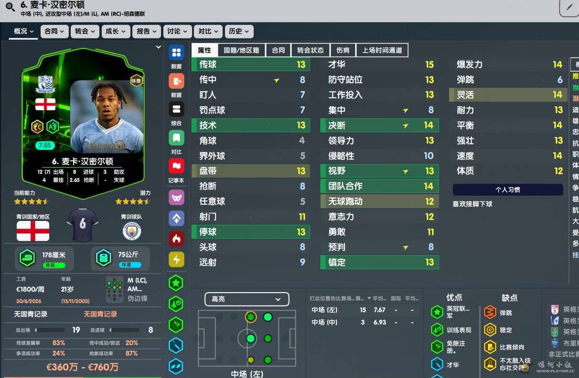Select the green bookmark compare icon
Viewport: 579px width, 378px height.
click(x=176, y=138)
